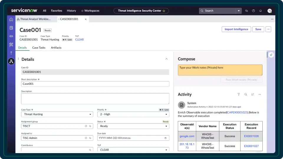Click the ServiceNow logo
283x159 pixels.
click(24, 11)
